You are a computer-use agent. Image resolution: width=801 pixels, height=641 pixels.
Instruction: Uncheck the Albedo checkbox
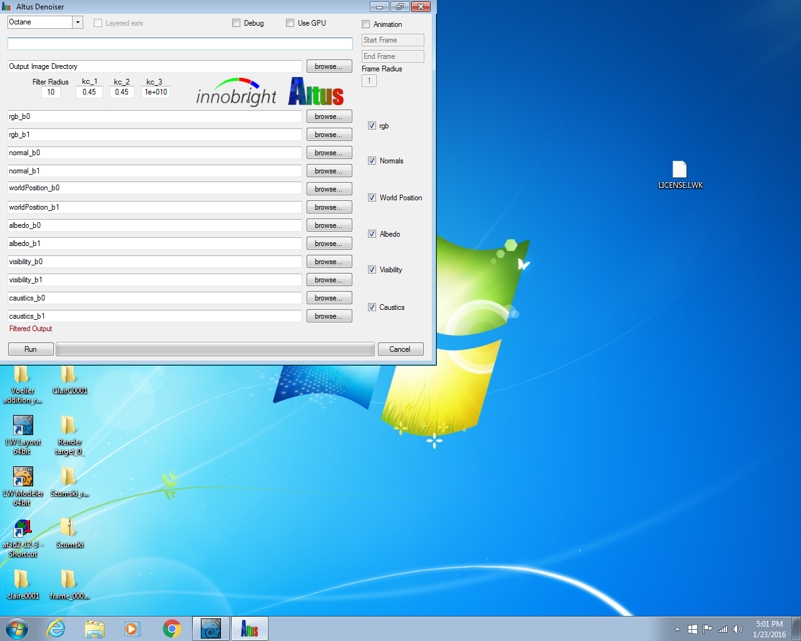click(x=372, y=234)
